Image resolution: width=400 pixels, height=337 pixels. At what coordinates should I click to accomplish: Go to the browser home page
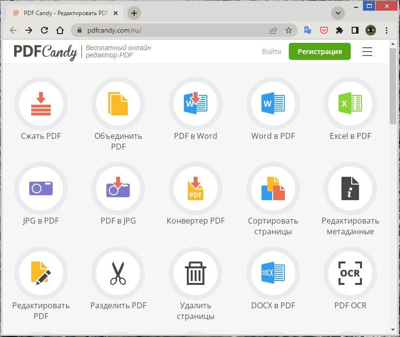point(60,30)
